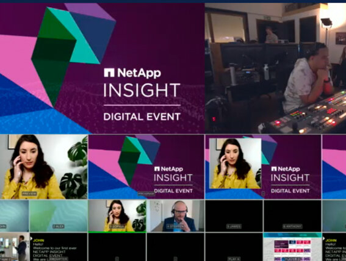Choose the 6 ANTHONY black source tile
Viewport: 346px width, 261px height.
click(x=292, y=216)
